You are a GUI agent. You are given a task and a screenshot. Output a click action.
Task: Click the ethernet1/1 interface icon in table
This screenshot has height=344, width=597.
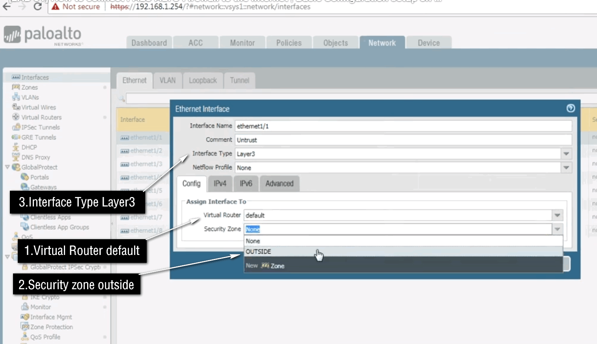point(125,138)
